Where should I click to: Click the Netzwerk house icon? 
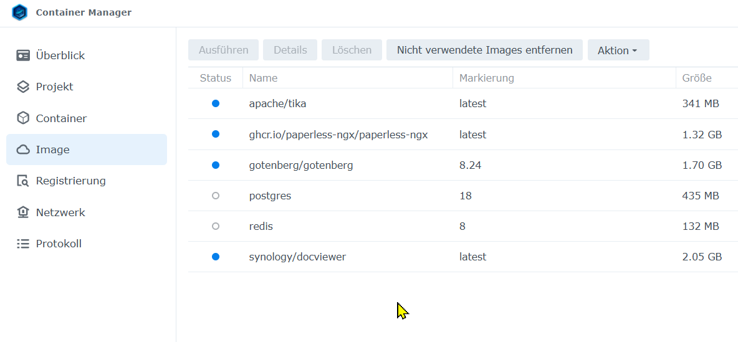(23, 212)
